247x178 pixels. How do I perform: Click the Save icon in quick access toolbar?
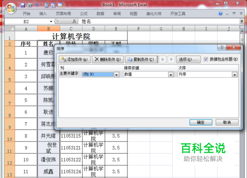point(23,5)
